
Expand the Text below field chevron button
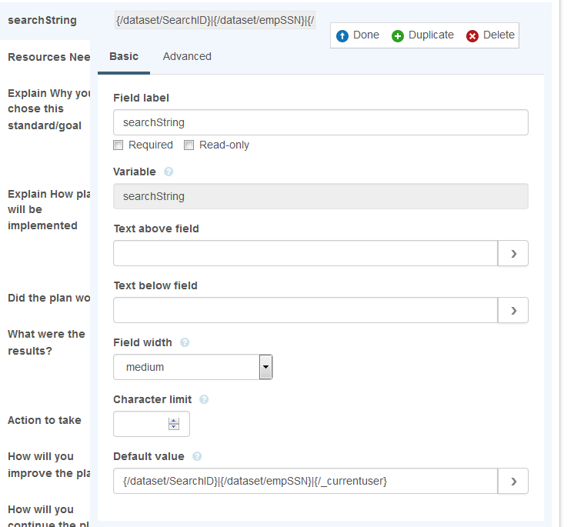[x=513, y=310]
